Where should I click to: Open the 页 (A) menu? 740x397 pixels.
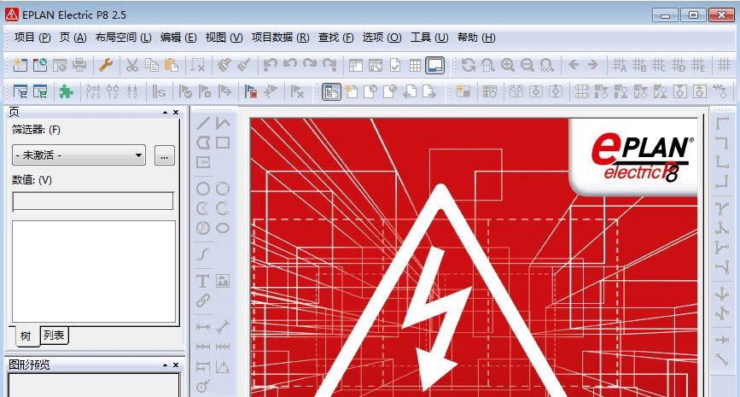(73, 38)
